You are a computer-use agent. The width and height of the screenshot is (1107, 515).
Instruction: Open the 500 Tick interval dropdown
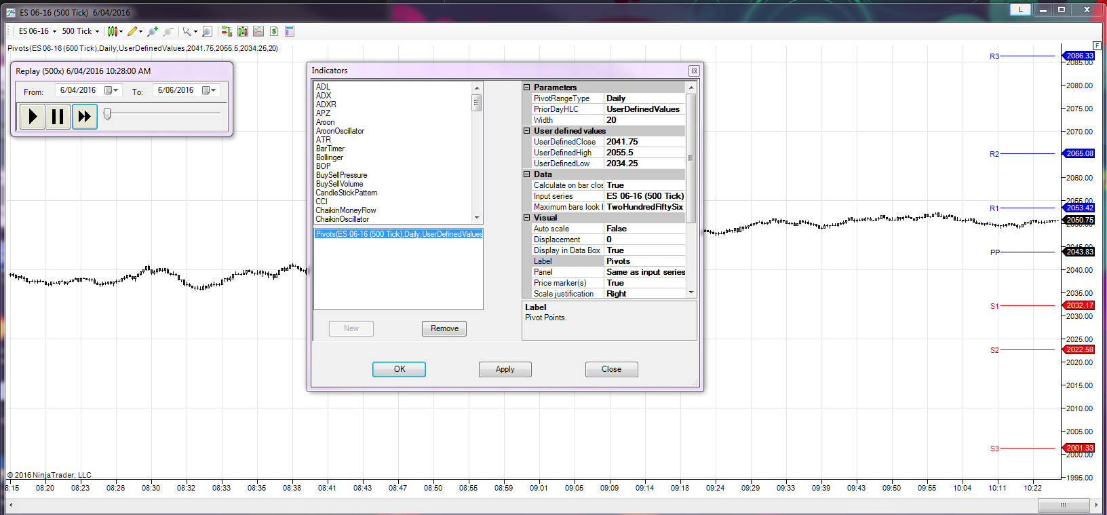(x=81, y=31)
